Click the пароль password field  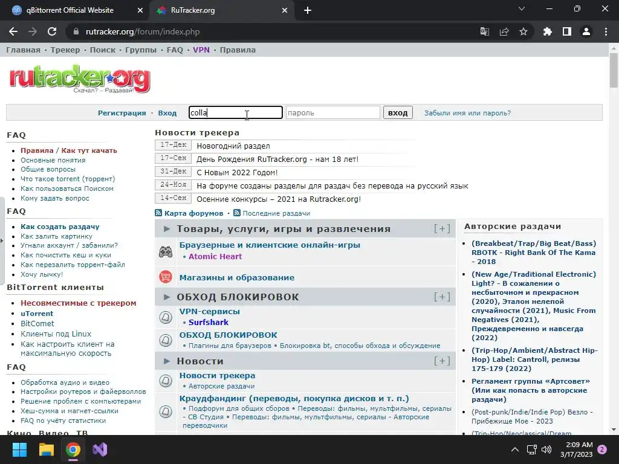(x=333, y=112)
